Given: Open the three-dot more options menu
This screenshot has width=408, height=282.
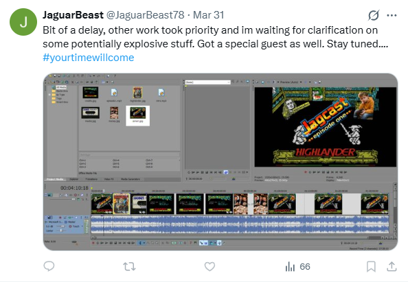Looking at the screenshot, I should [392, 15].
